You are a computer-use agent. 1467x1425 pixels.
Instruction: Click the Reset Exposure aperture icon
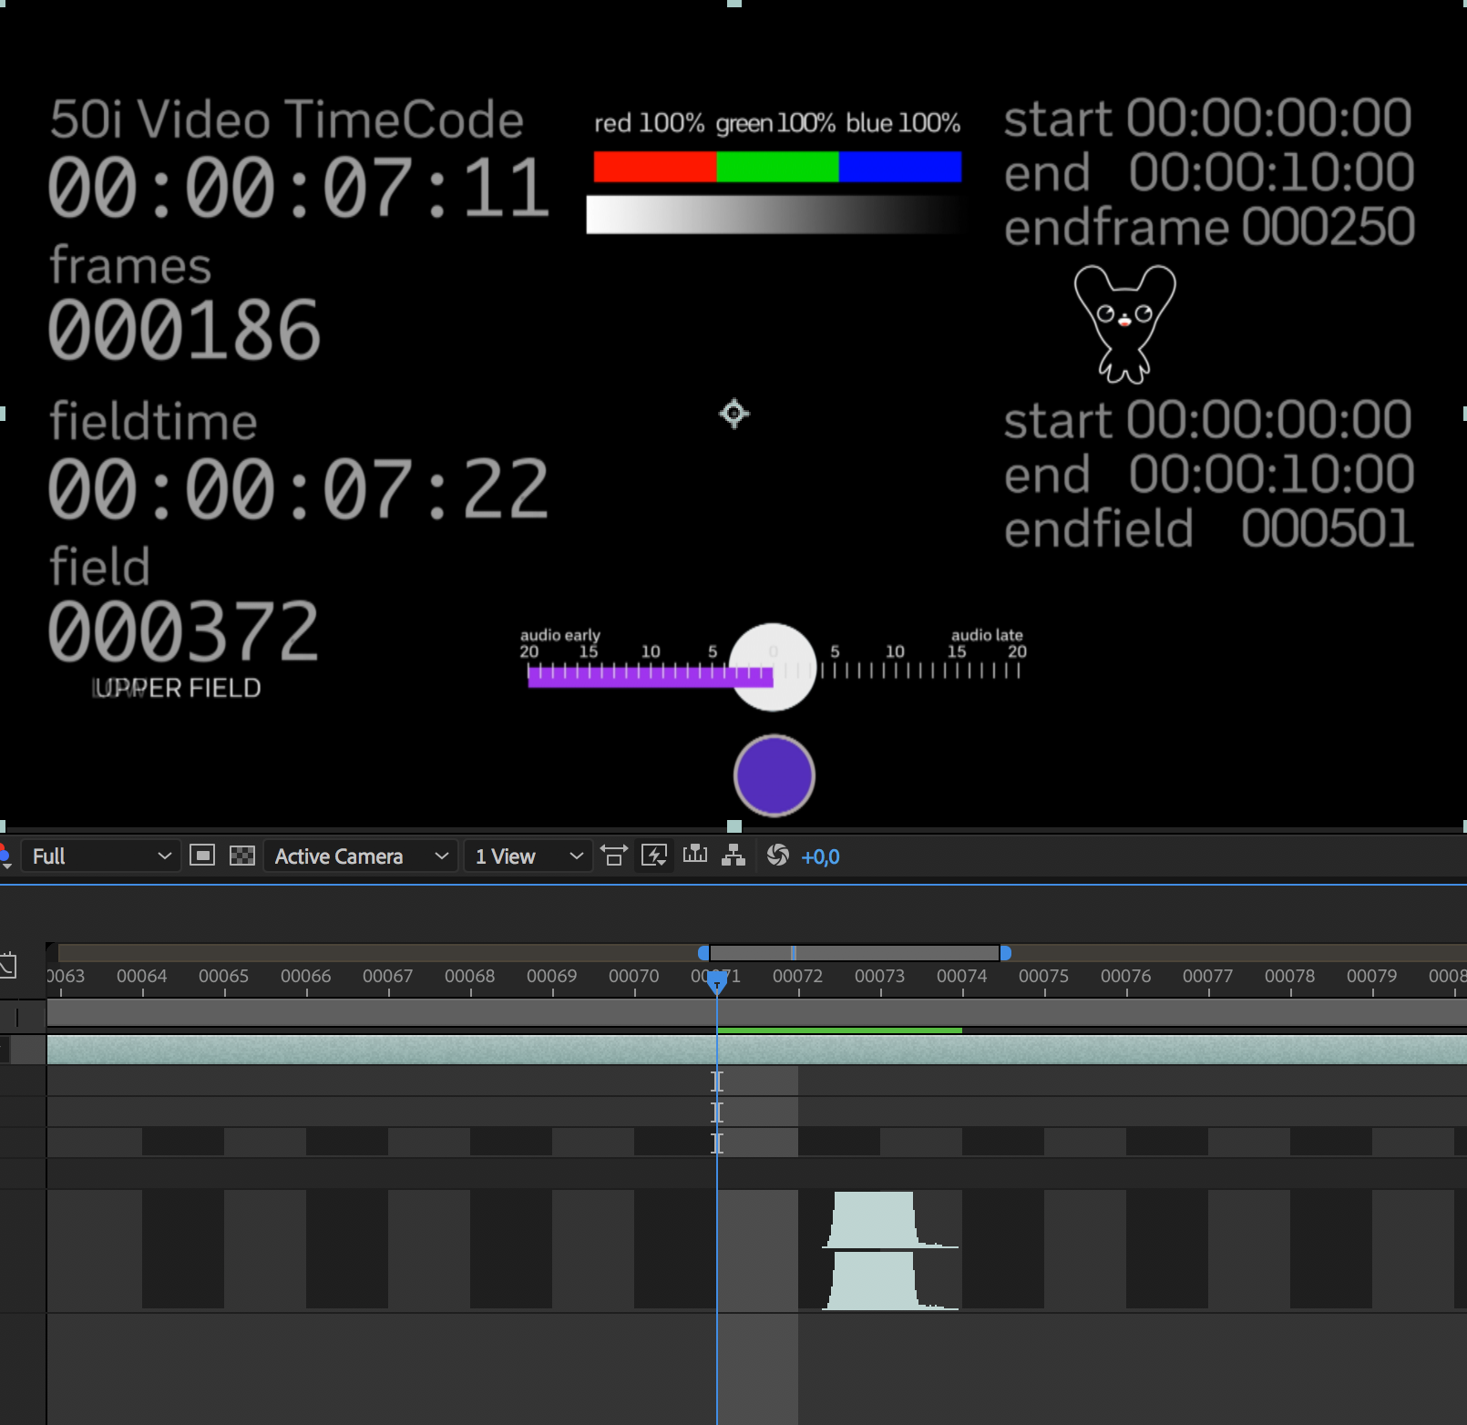(777, 855)
